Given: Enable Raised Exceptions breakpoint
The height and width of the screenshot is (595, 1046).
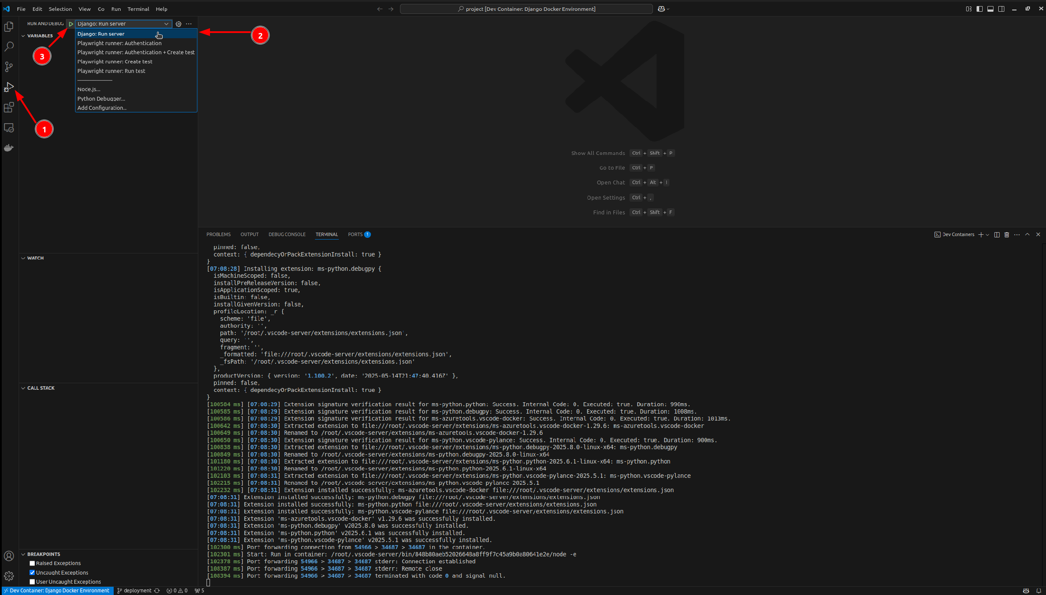Looking at the screenshot, I should tap(32, 563).
